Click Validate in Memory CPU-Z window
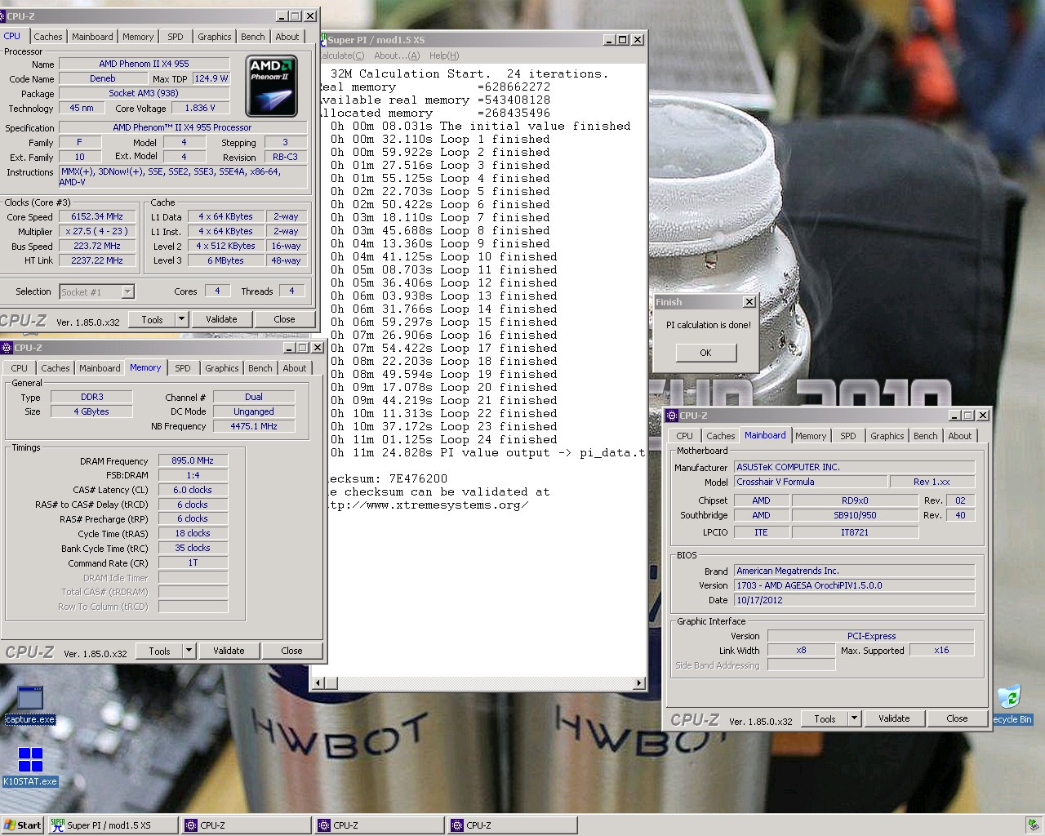1045x836 pixels. pyautogui.click(x=229, y=651)
